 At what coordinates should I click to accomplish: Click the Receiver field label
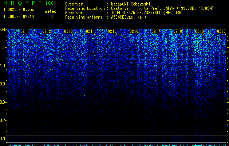click(74, 13)
